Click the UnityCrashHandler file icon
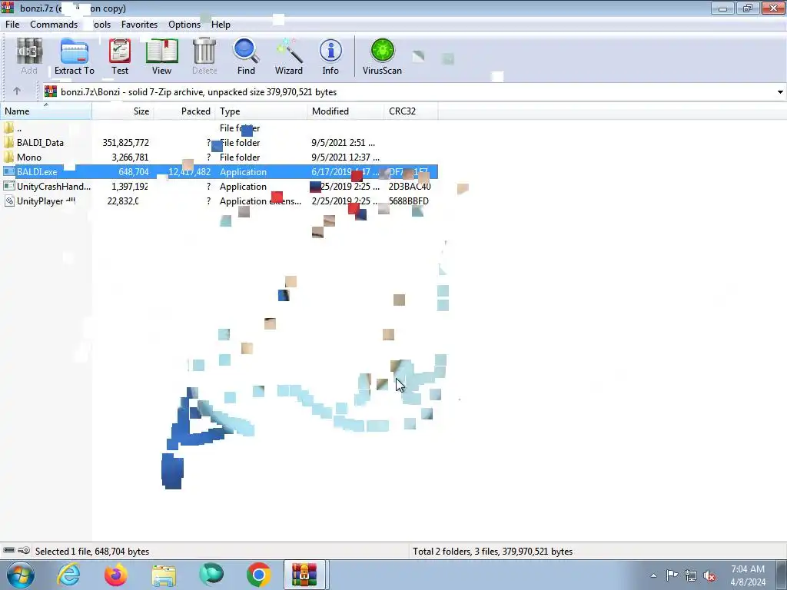787x590 pixels. coord(8,186)
